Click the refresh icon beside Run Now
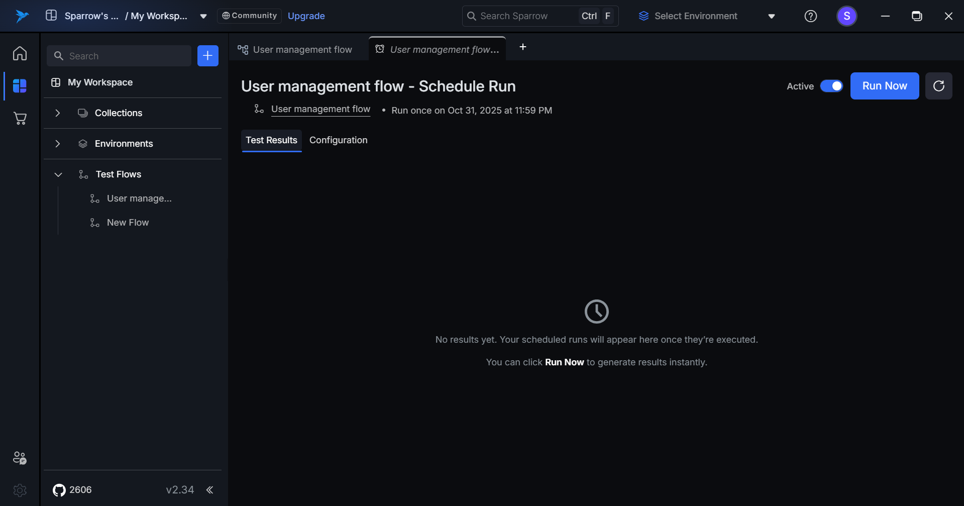 [x=938, y=86]
